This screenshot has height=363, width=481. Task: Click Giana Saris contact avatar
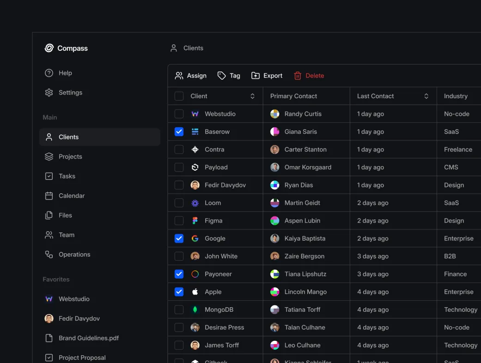274,132
